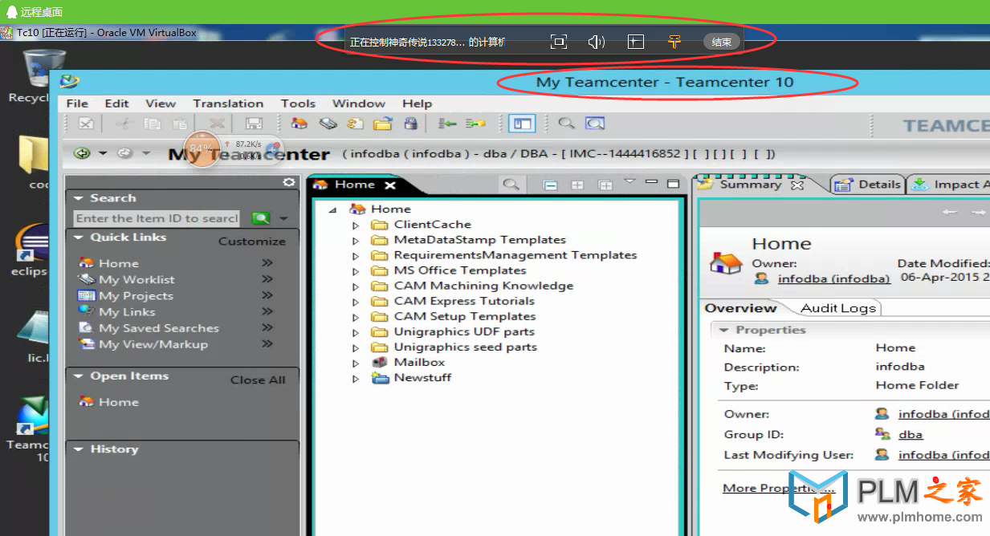Viewport: 990px width, 536px height.
Task: Click the open folder toolbar icon
Action: click(x=382, y=124)
